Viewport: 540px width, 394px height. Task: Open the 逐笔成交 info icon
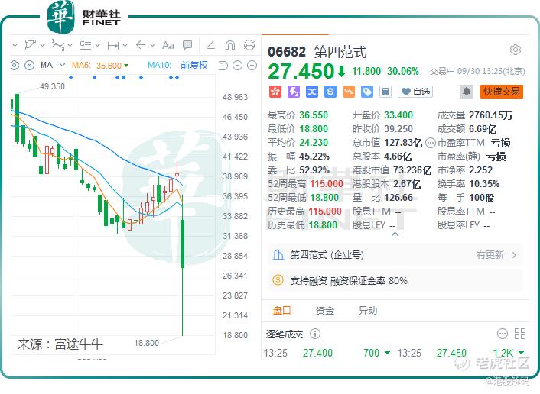coord(315,334)
